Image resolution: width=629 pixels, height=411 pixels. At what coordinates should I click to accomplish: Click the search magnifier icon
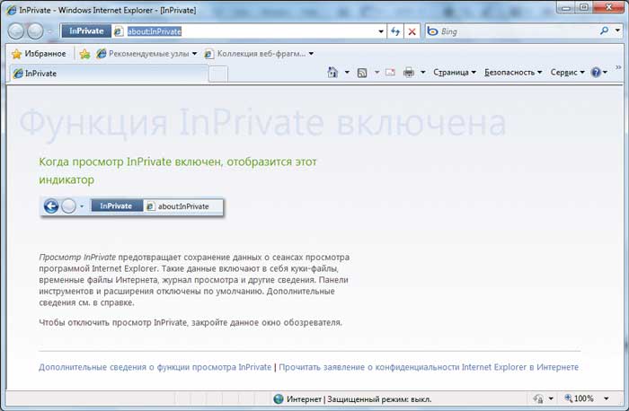pos(604,31)
